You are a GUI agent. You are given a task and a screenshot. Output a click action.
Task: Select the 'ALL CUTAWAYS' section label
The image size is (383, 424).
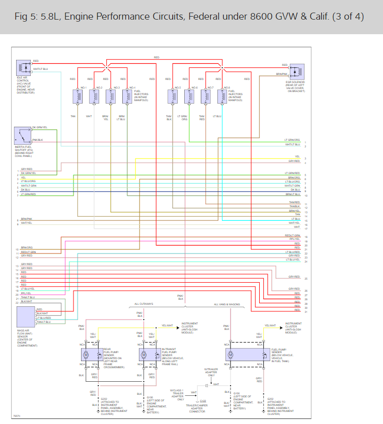144,304
